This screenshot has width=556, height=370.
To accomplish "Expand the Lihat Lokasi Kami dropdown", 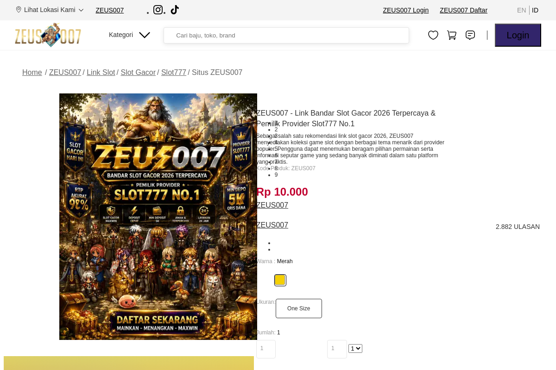I will pos(50,10).
